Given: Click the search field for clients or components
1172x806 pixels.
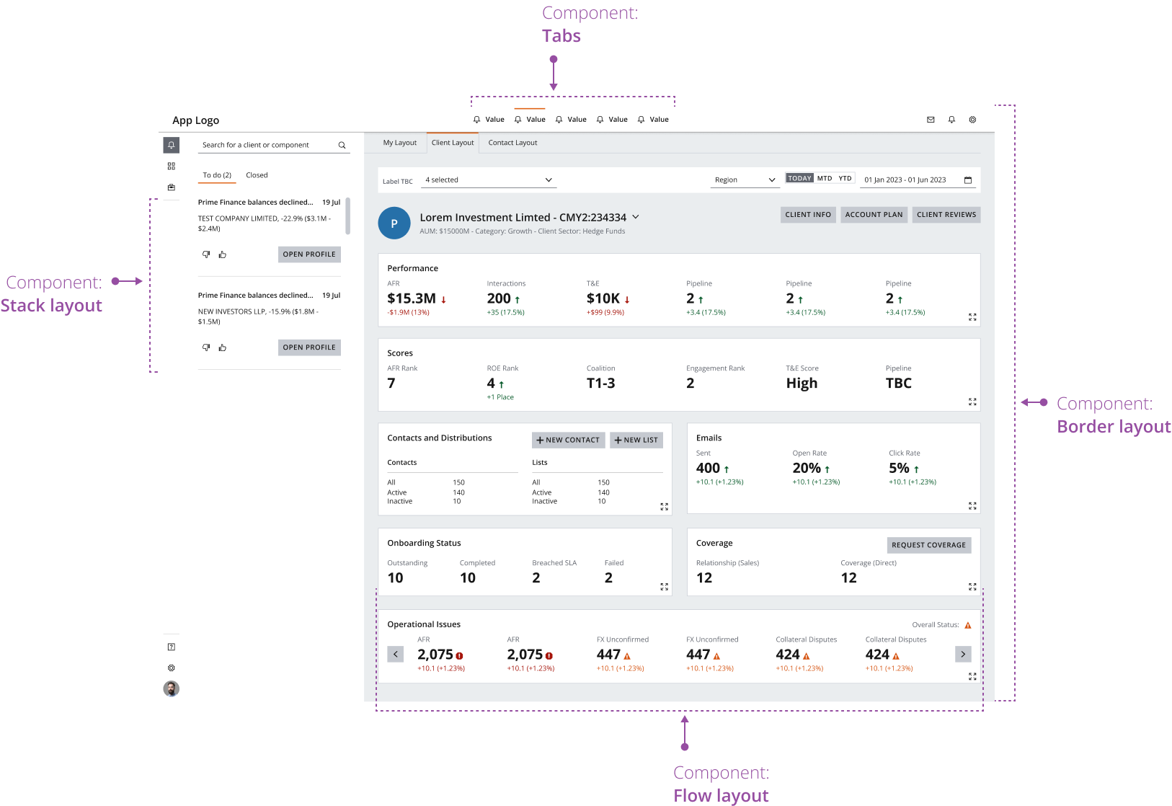Looking at the screenshot, I should pyautogui.click(x=267, y=144).
